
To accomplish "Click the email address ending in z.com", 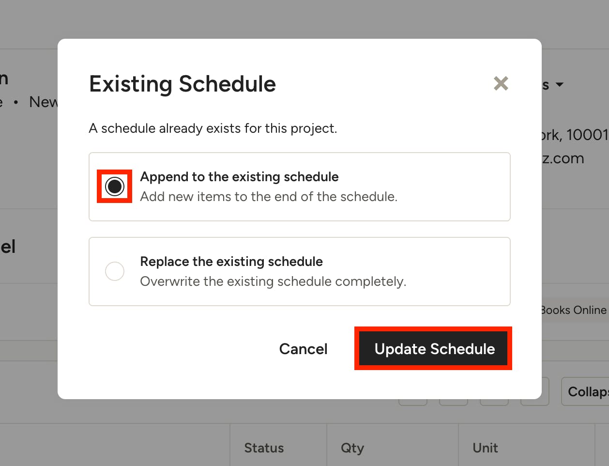I will [563, 158].
